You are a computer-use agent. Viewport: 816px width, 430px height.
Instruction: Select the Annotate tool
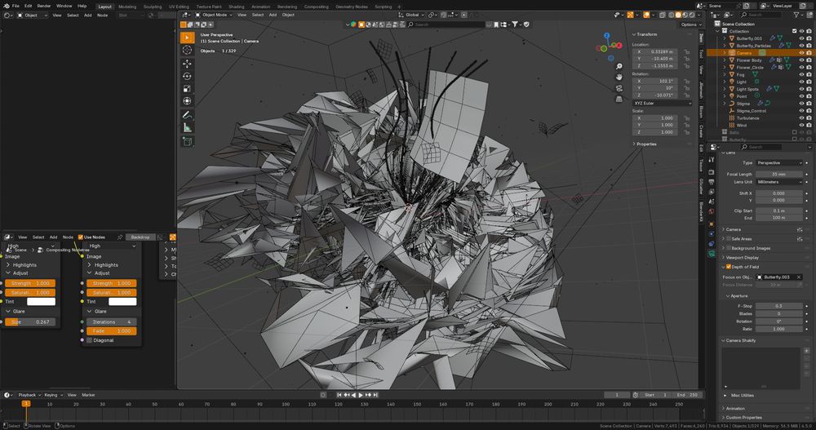click(x=188, y=115)
